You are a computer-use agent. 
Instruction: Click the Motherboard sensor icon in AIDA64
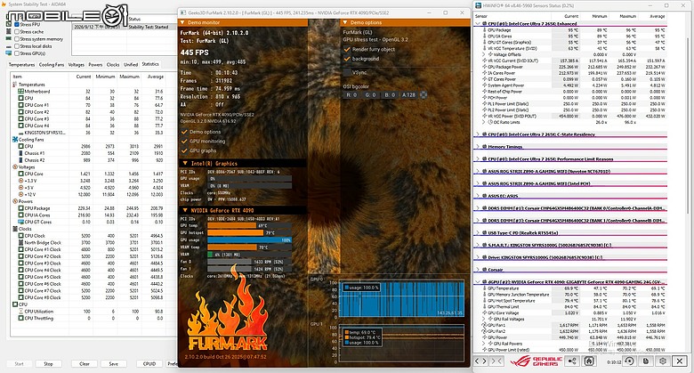point(20,92)
